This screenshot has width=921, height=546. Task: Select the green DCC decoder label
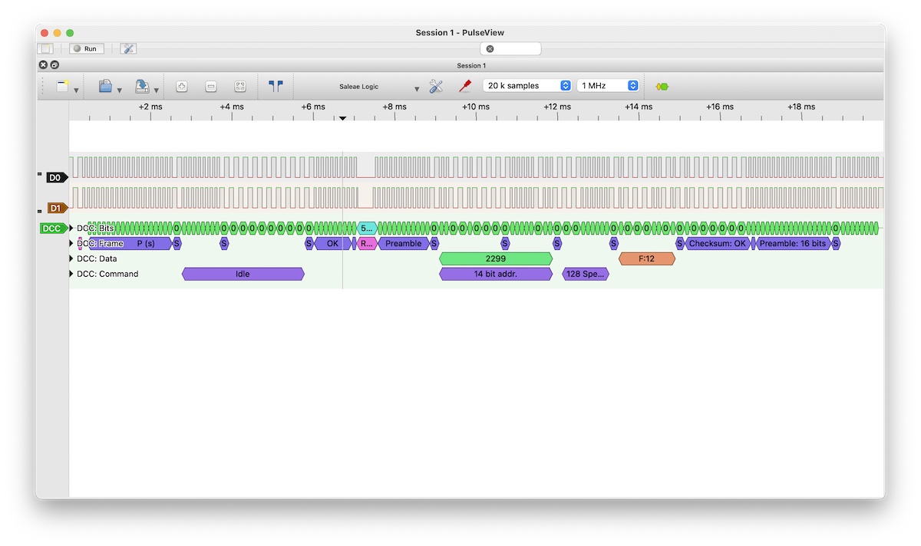[x=52, y=229]
